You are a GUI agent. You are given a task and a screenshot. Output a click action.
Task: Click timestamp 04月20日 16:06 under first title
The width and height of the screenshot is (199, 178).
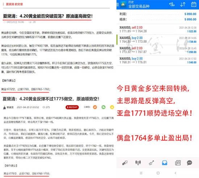tap(15, 22)
